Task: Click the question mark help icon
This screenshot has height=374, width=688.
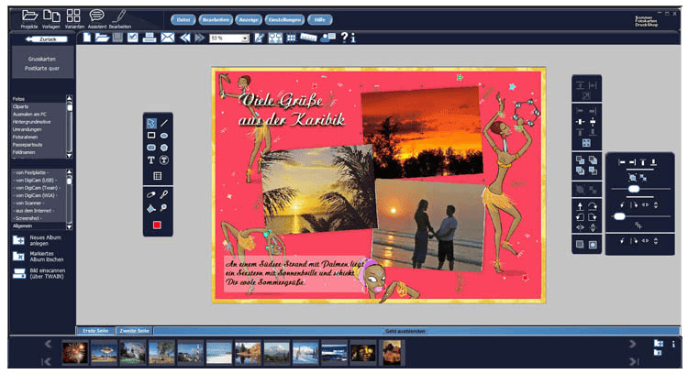Action: point(343,38)
